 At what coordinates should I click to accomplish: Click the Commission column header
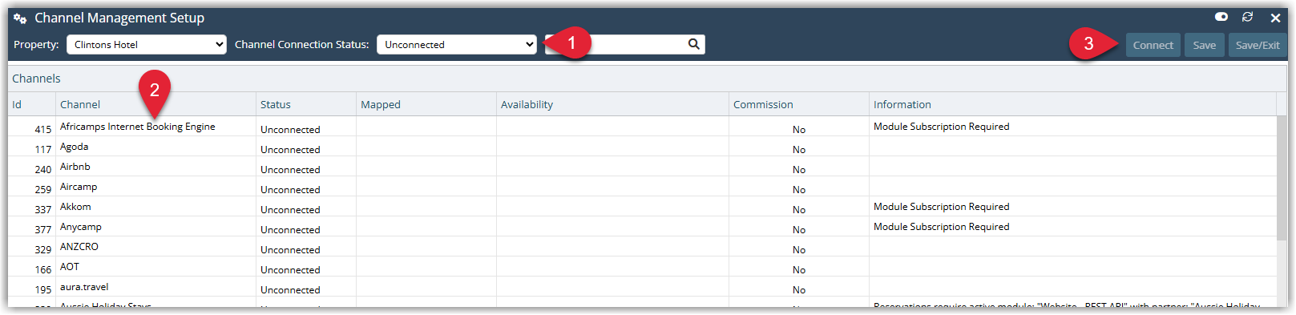click(799, 104)
